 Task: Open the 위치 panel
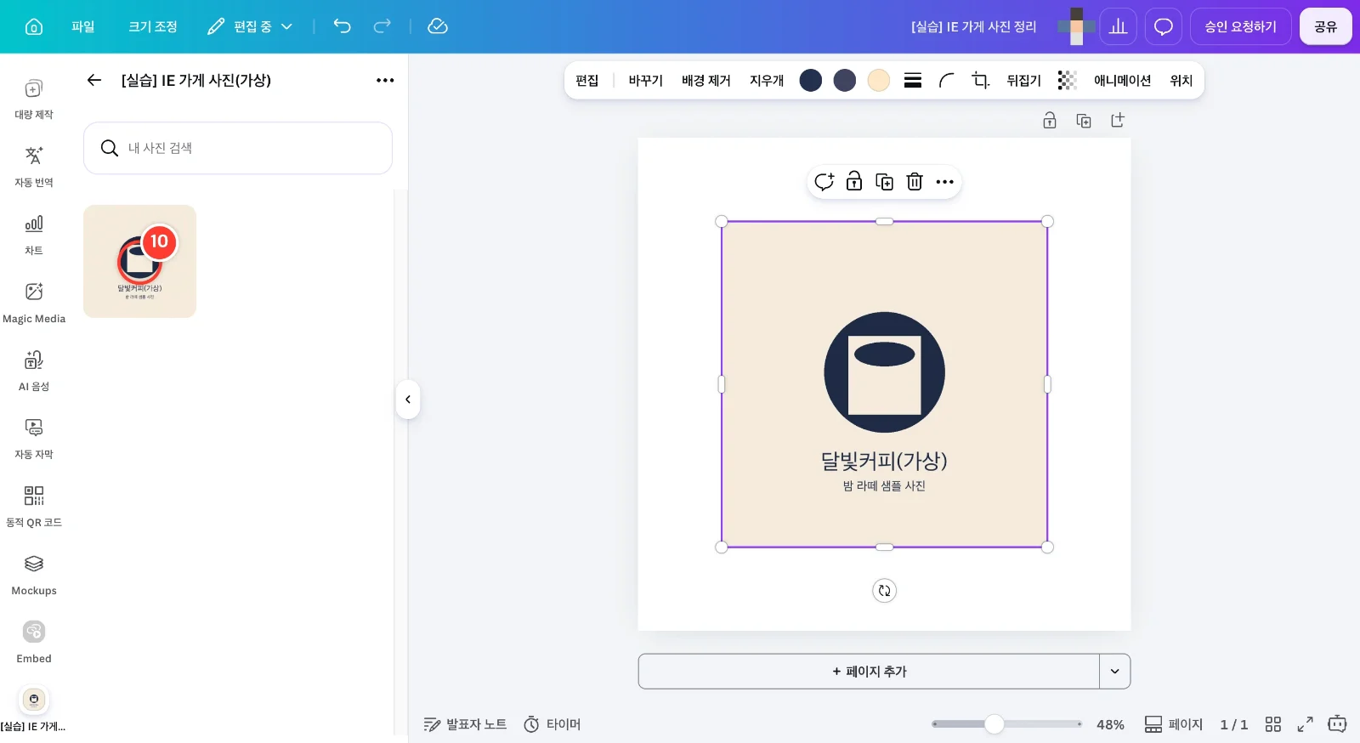point(1181,80)
